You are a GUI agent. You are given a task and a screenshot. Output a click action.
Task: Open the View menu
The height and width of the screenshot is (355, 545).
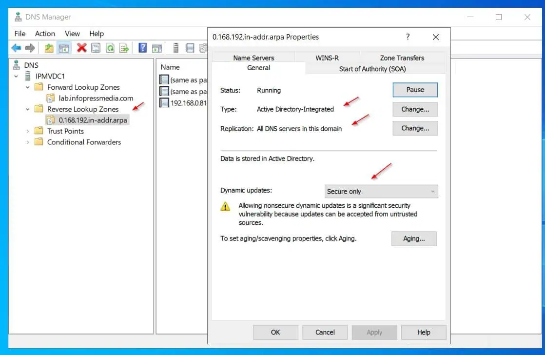[x=72, y=34]
